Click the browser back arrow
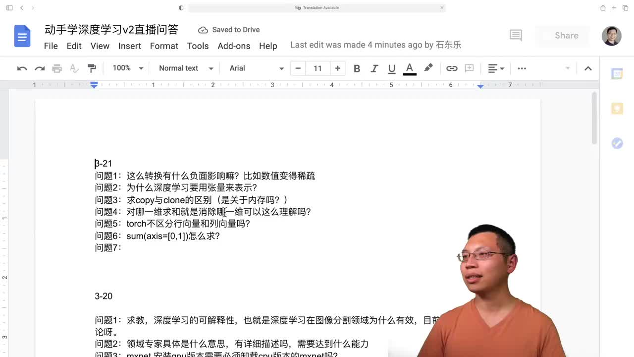 pyautogui.click(x=22, y=8)
